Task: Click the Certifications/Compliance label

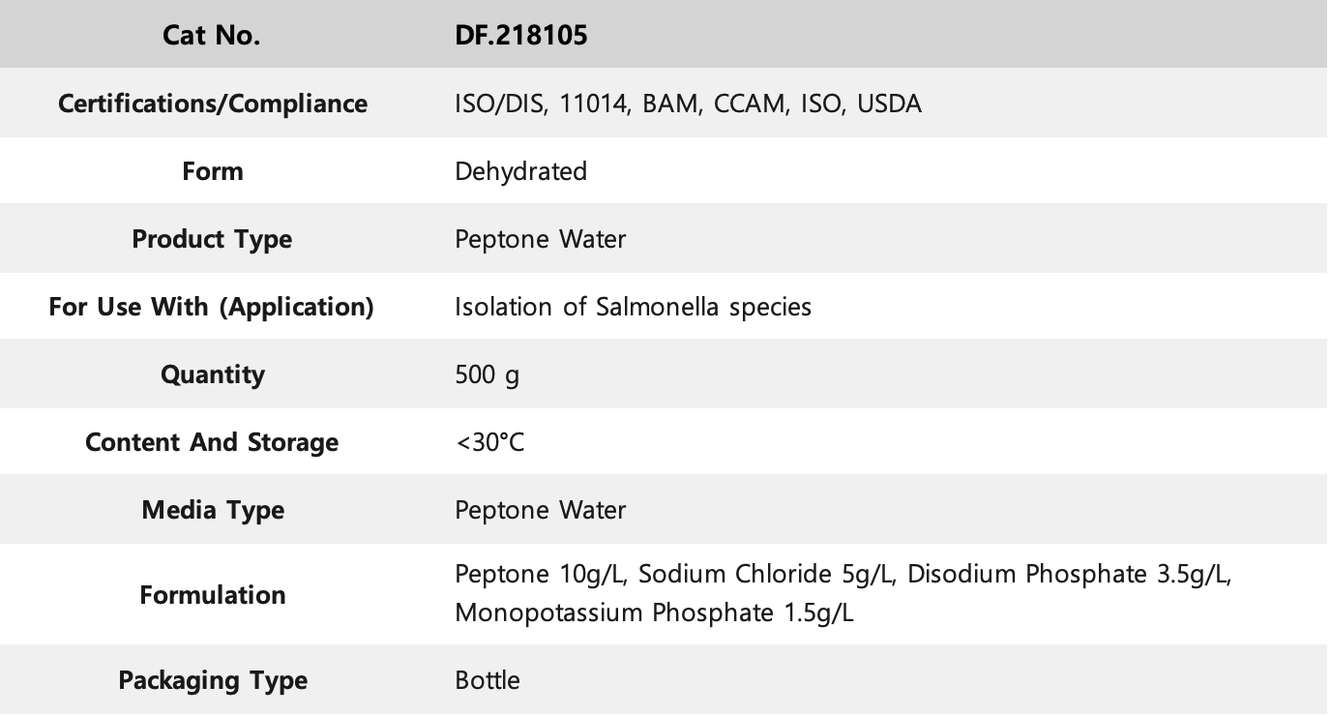Action: tap(213, 104)
